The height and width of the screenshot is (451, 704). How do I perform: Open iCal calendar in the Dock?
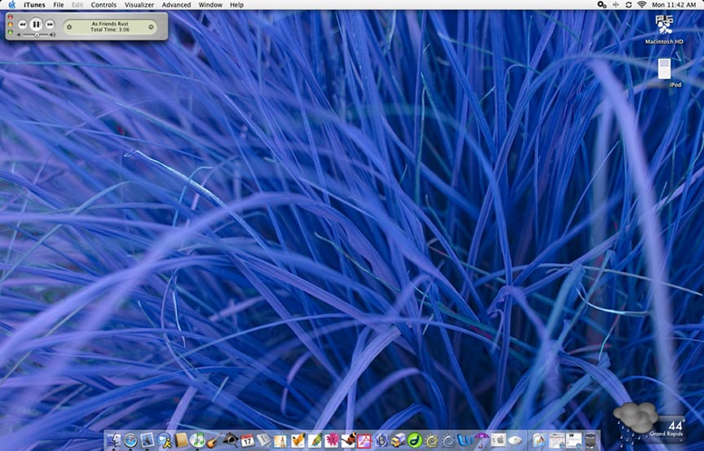coord(247,440)
